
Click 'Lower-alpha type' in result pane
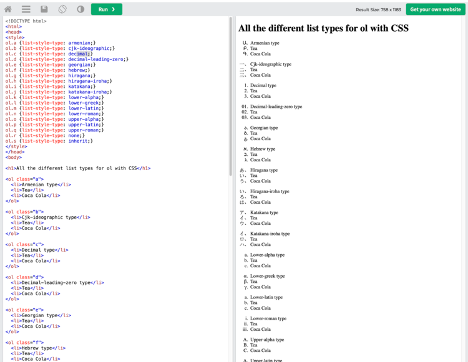pyautogui.click(x=268, y=255)
